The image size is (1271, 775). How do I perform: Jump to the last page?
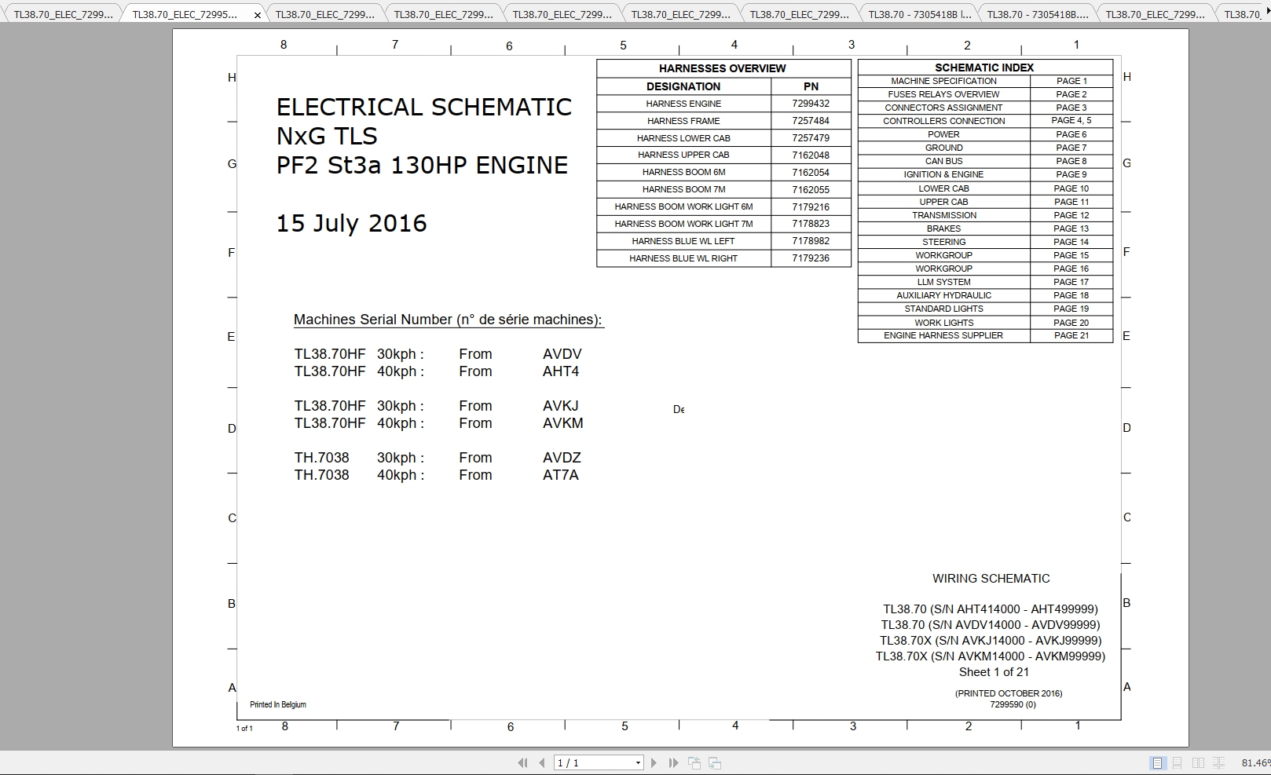[x=672, y=762]
